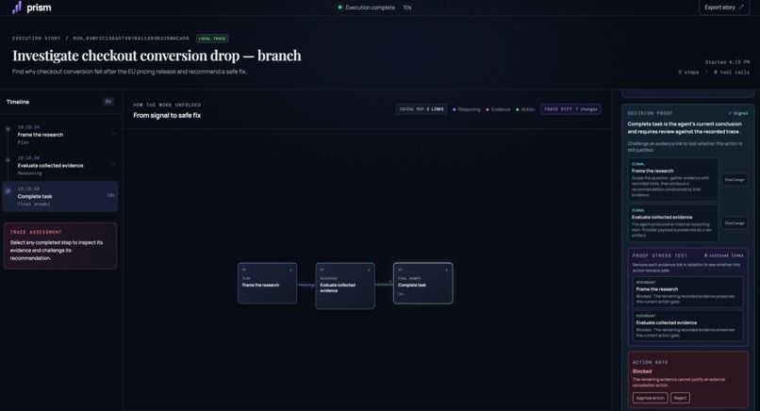The height and width of the screenshot is (411, 760).
Task: Click the 0 critical links label
Action: (x=723, y=255)
